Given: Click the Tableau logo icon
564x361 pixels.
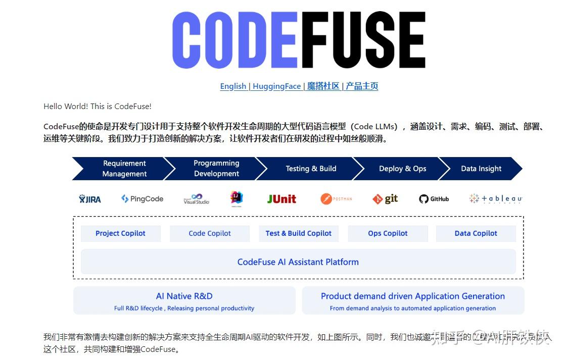Looking at the screenshot, I should pos(495,198).
